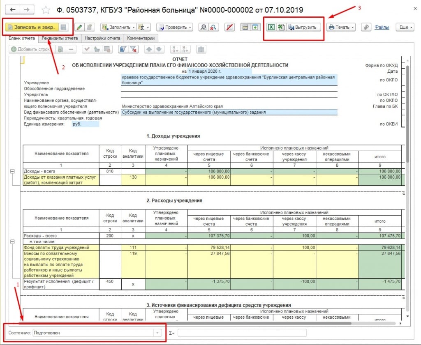
Task: Click the magnifier search icon
Action: point(203,27)
